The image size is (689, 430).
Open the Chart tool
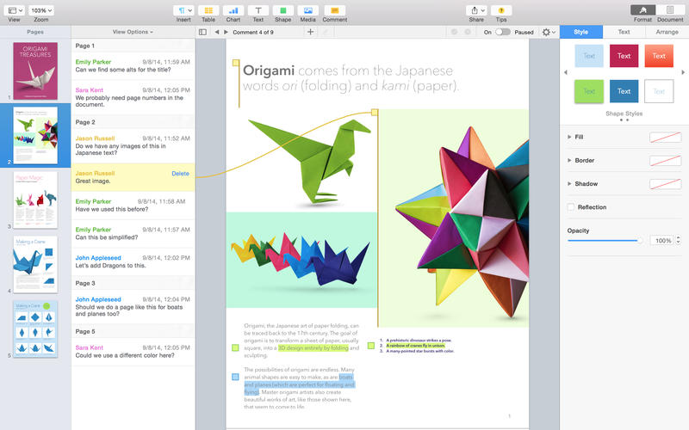pyautogui.click(x=233, y=10)
